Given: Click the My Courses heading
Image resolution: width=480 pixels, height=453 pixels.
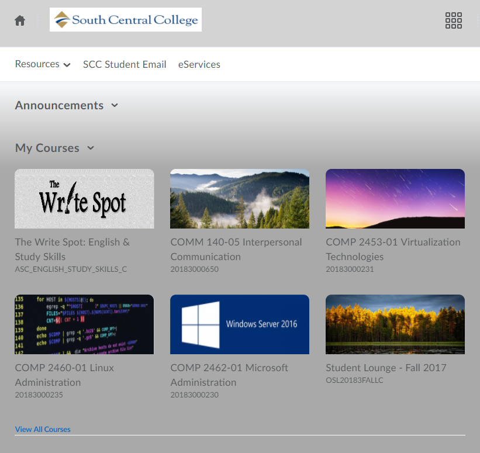Looking at the screenshot, I should click(47, 148).
